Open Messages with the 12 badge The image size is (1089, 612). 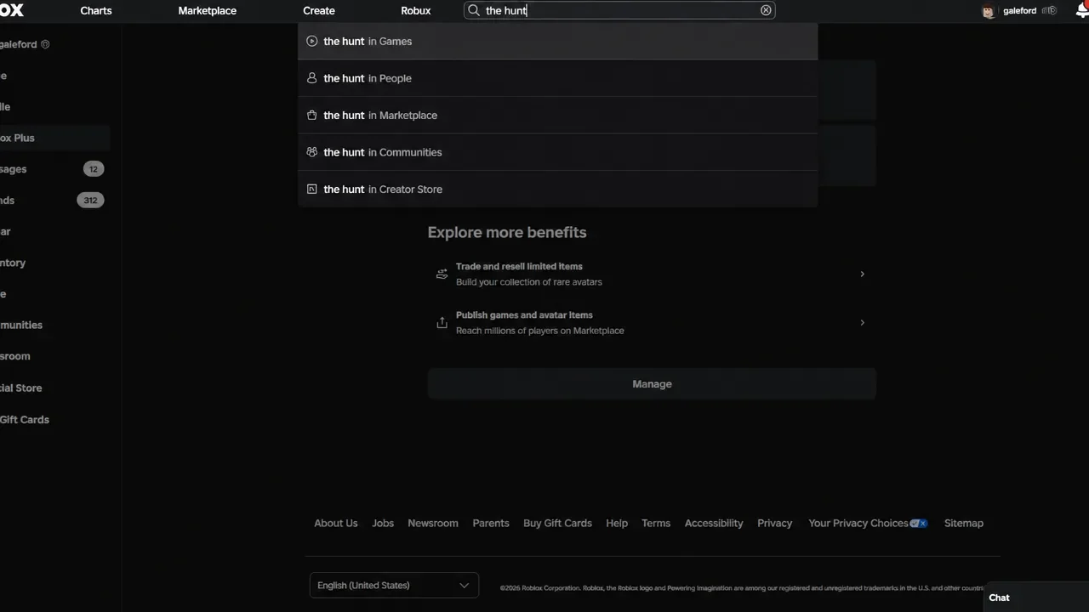51,169
